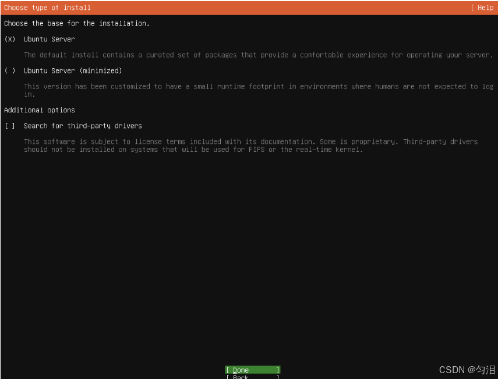The image size is (498, 379).
Task: Click the 'Additional options' heading
Action: pyautogui.click(x=40, y=110)
